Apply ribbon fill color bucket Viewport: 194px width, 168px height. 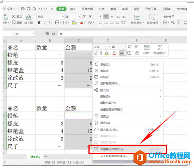point(74,23)
